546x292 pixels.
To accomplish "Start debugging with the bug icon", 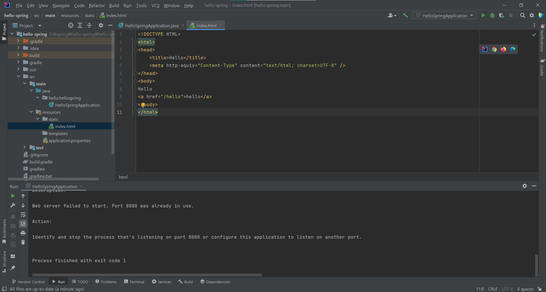I will coord(492,16).
